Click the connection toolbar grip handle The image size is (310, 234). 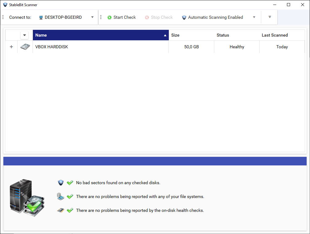click(3, 17)
